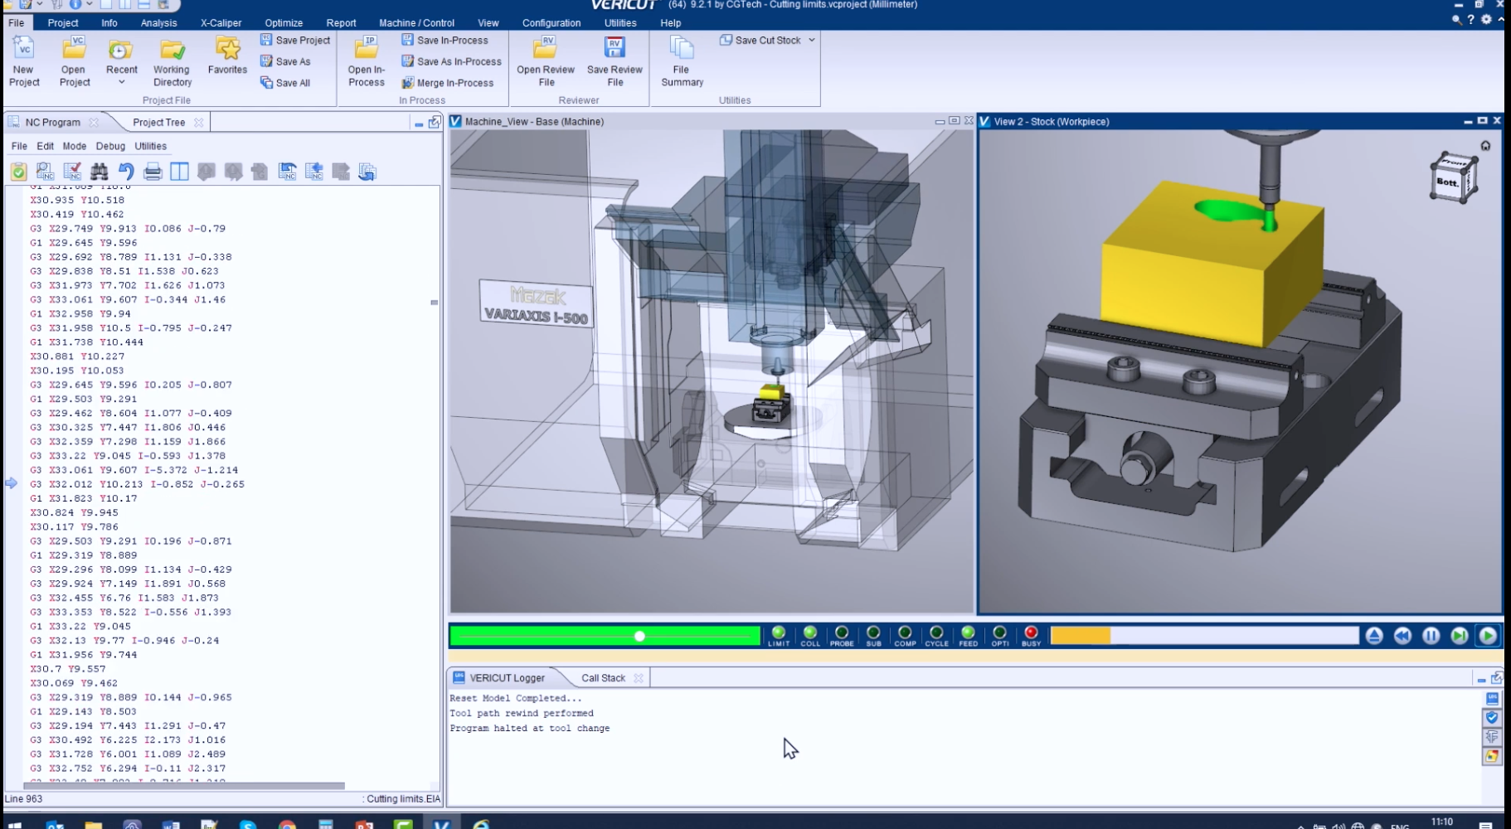The height and width of the screenshot is (829, 1511).
Task: Click the green simulation speed slider handle
Action: [x=639, y=636]
